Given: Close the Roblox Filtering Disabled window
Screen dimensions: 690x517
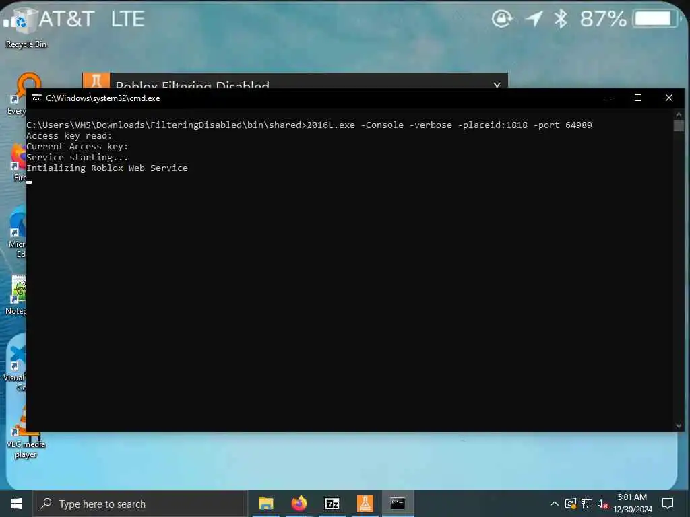Looking at the screenshot, I should [x=497, y=84].
